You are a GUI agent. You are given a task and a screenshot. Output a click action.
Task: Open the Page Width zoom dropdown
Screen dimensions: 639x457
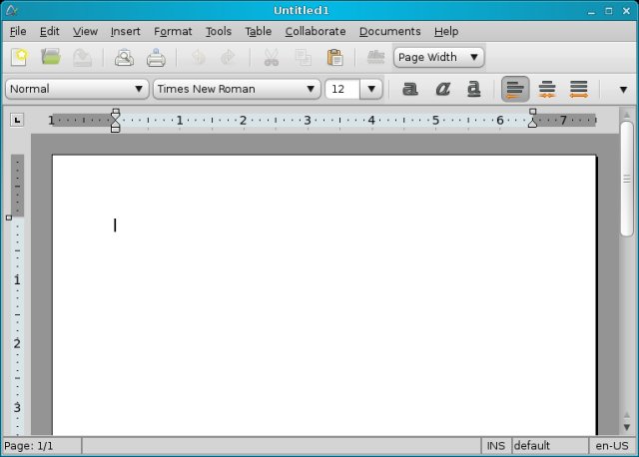pos(439,57)
